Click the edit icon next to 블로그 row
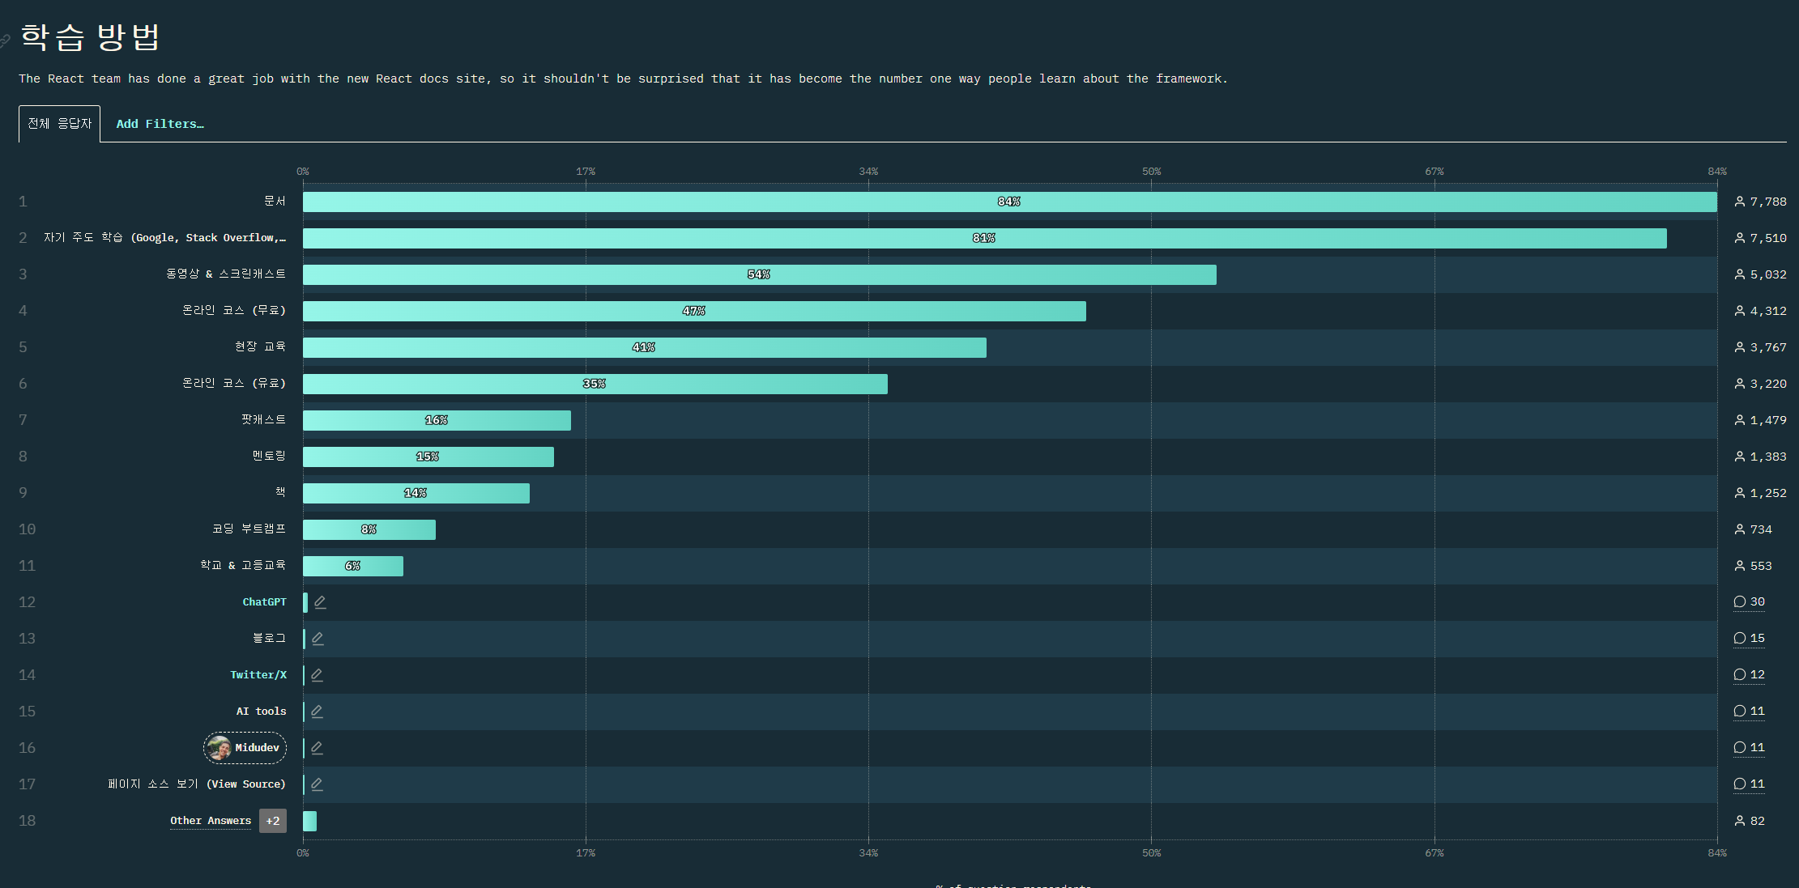Image resolution: width=1799 pixels, height=888 pixels. (x=318, y=639)
